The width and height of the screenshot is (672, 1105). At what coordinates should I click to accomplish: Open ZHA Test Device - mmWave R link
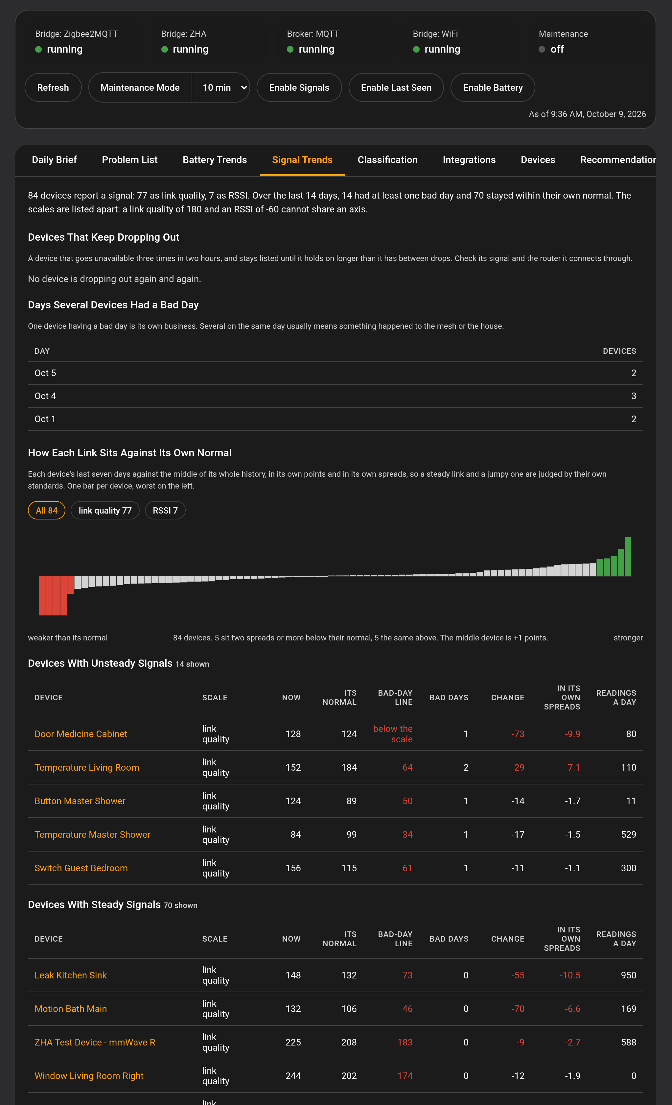95,1042
